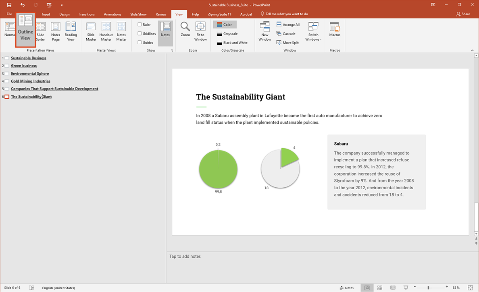Switch to the Animations tab
Image resolution: width=479 pixels, height=292 pixels.
[112, 14]
